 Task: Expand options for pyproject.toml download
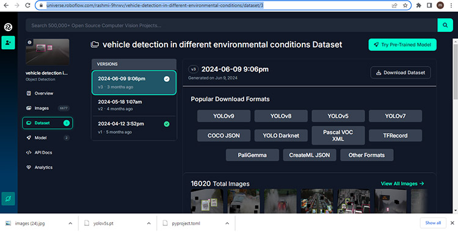(227, 223)
